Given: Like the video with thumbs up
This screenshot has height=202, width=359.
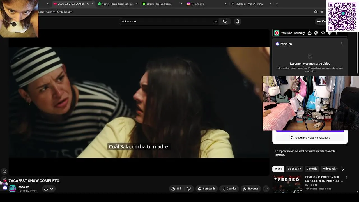Looking at the screenshot, I should pos(176,189).
